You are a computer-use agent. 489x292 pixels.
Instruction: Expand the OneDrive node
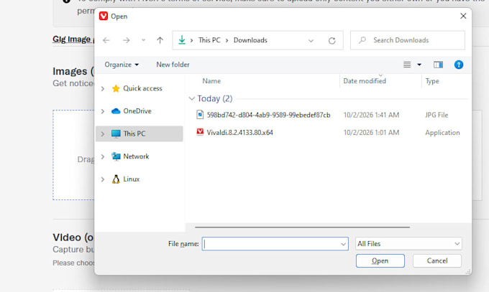[103, 111]
